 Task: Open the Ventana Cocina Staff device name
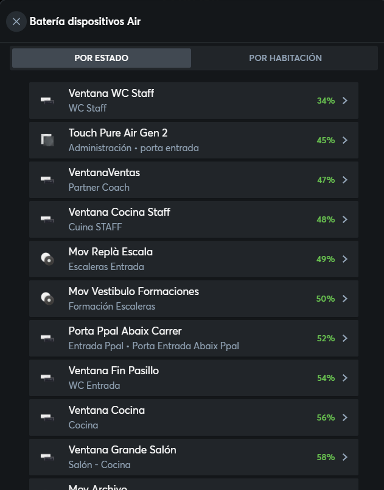(119, 212)
